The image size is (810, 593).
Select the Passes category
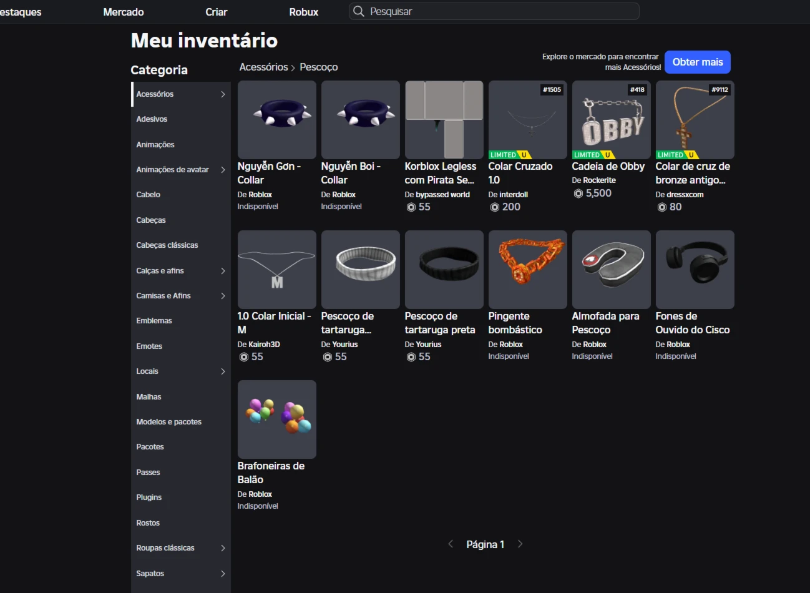pyautogui.click(x=180, y=473)
